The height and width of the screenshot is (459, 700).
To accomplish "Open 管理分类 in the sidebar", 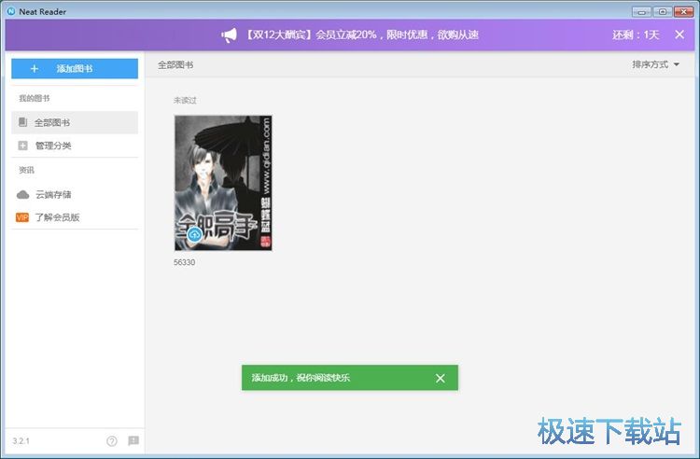I will click(75, 146).
